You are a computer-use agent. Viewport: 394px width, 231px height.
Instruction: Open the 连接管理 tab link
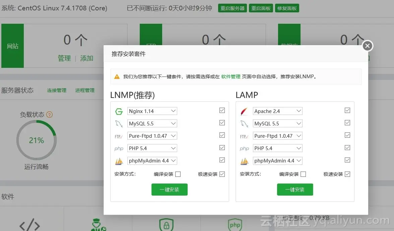pos(57,90)
